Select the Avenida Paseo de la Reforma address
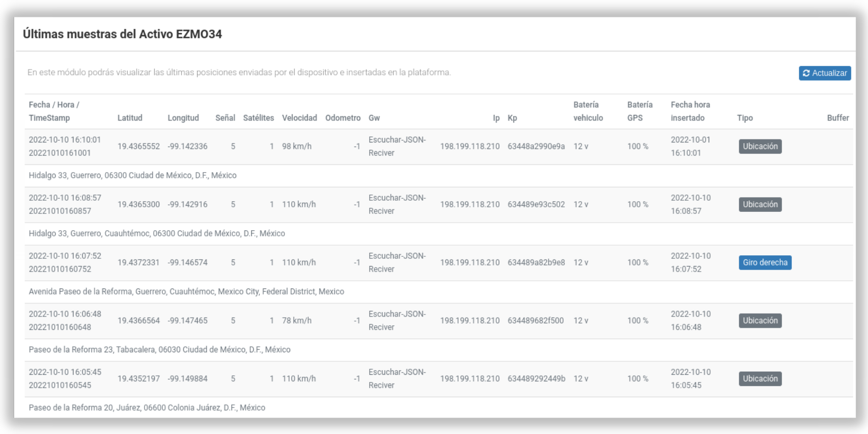This screenshot has height=434, width=868. pos(186,292)
